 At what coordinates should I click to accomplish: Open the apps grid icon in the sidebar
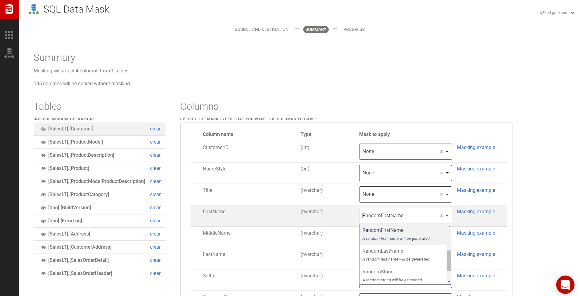(9, 35)
